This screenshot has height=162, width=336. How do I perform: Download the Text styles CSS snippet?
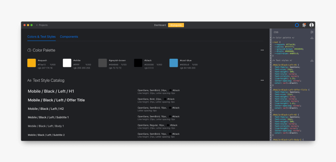point(312,60)
